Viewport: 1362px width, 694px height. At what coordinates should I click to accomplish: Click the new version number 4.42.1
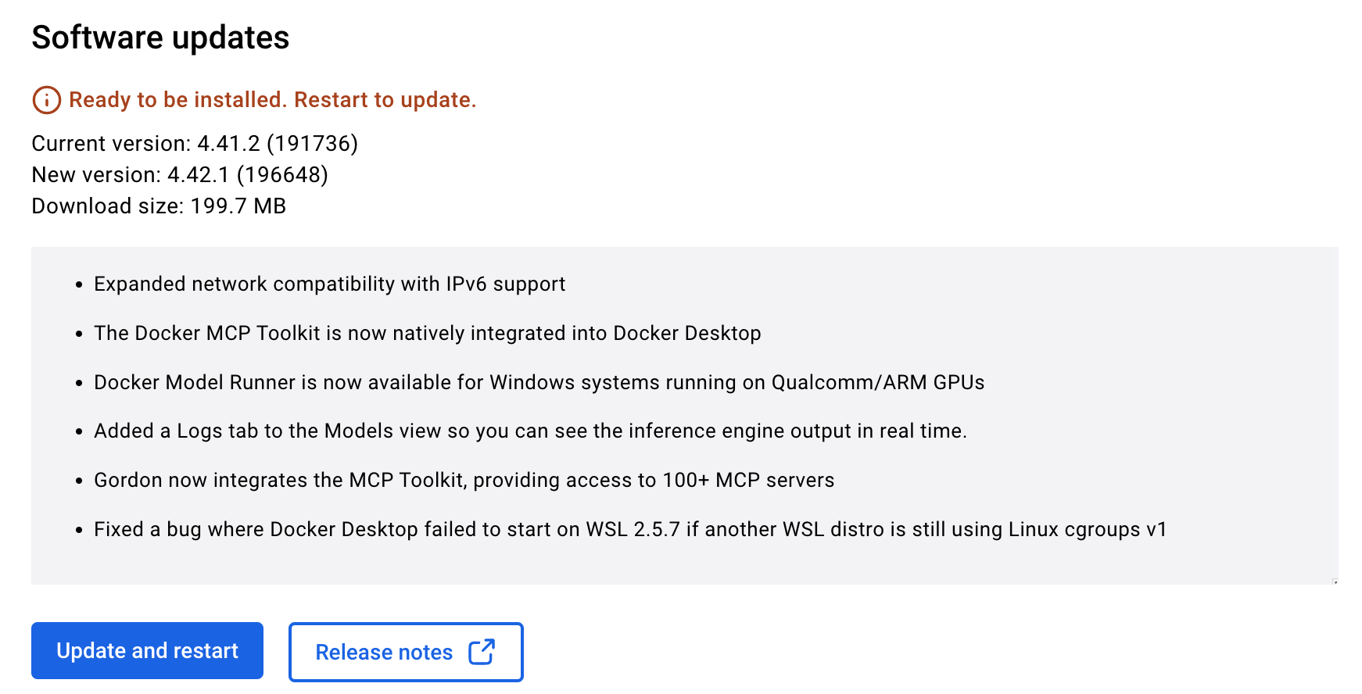[x=199, y=175]
